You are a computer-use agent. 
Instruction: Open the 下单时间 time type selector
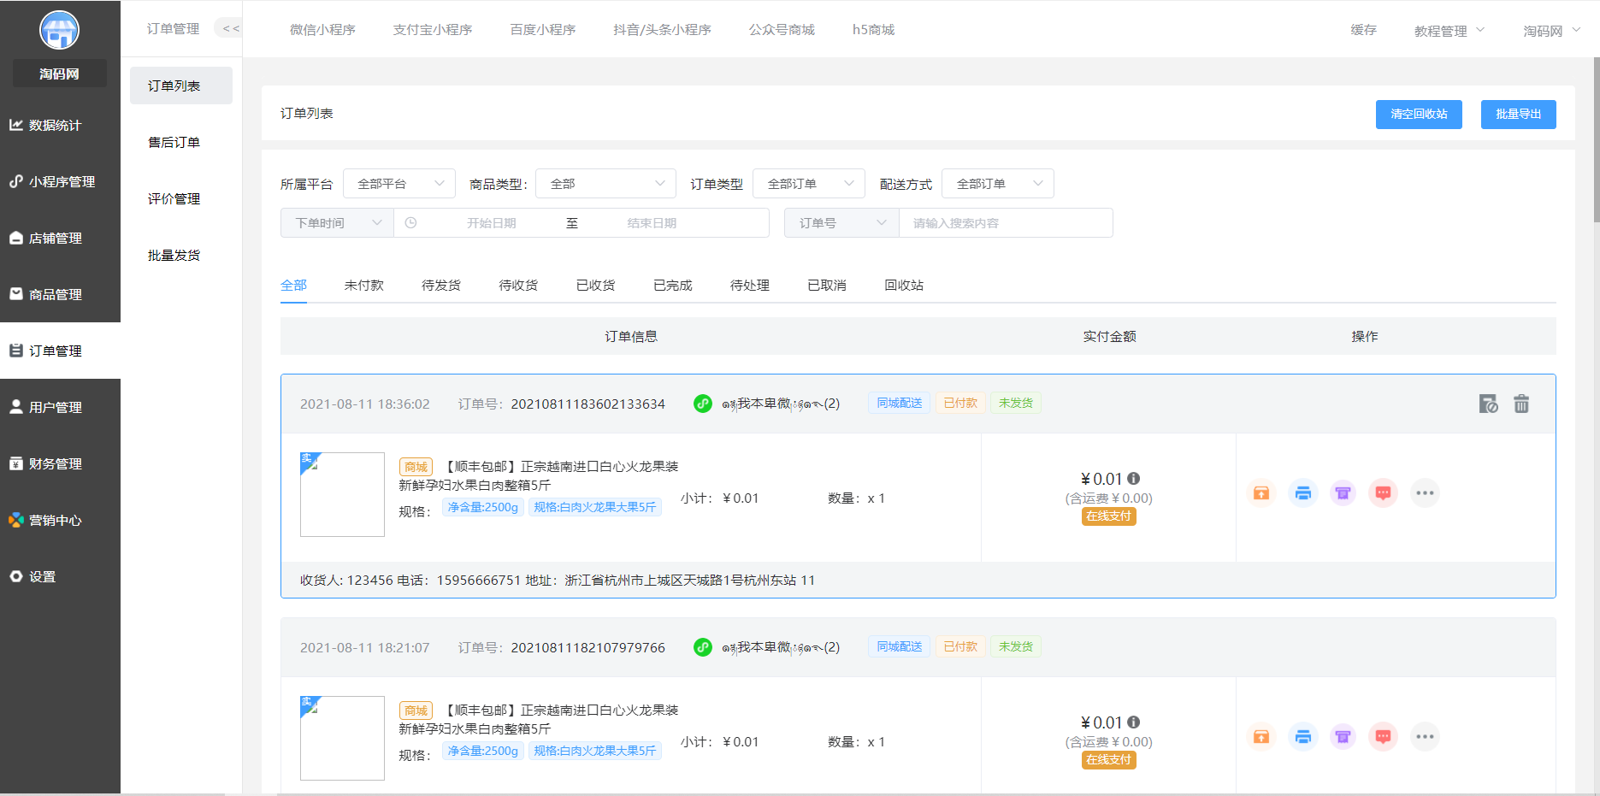[336, 222]
